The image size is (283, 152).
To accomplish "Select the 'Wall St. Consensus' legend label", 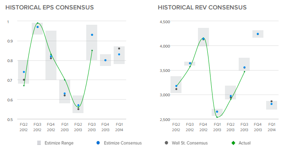I will click(190, 143).
